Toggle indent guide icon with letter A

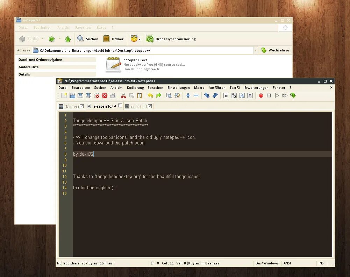click(242, 95)
